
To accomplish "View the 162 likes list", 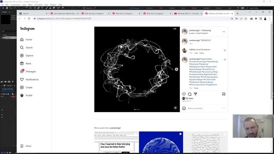I will click(189, 98).
